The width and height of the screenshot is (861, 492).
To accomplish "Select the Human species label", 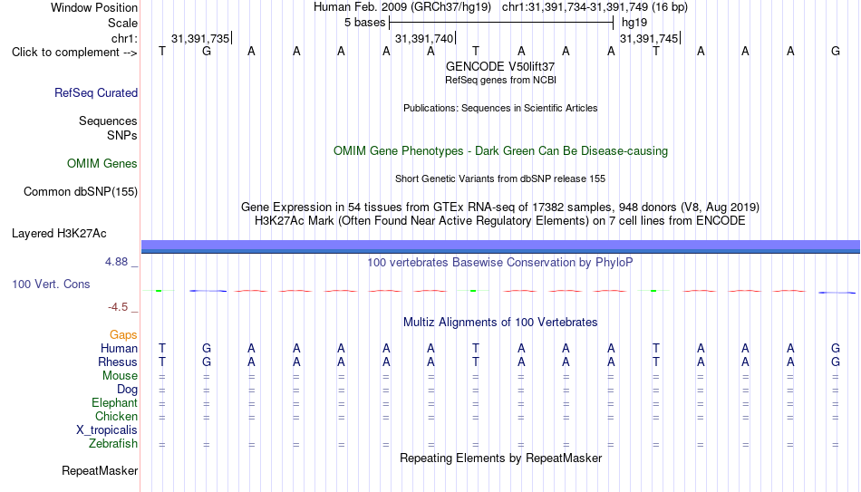I will tap(119, 349).
